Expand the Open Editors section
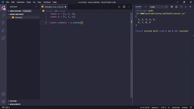Viewport: 194px width, 109px height. tap(24, 11)
